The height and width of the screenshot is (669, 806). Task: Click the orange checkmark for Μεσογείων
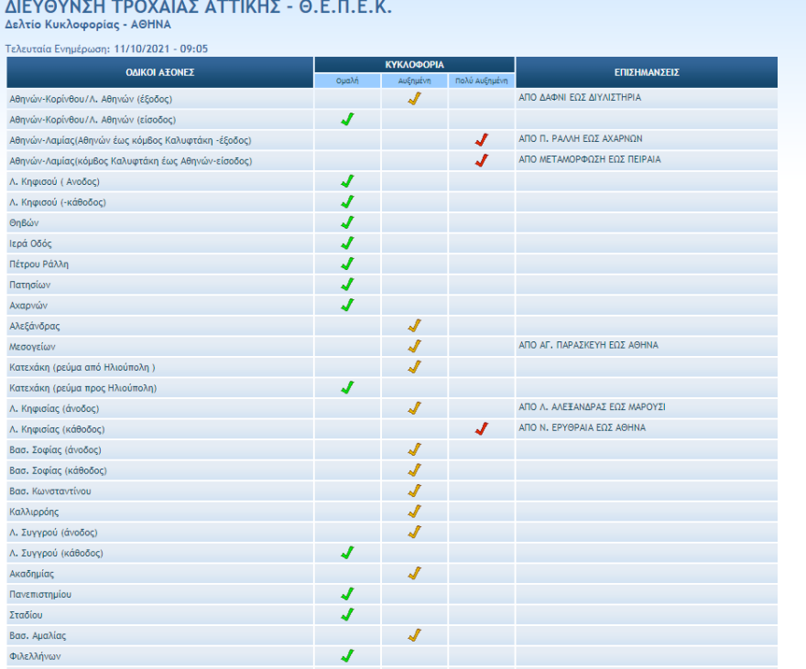(414, 346)
